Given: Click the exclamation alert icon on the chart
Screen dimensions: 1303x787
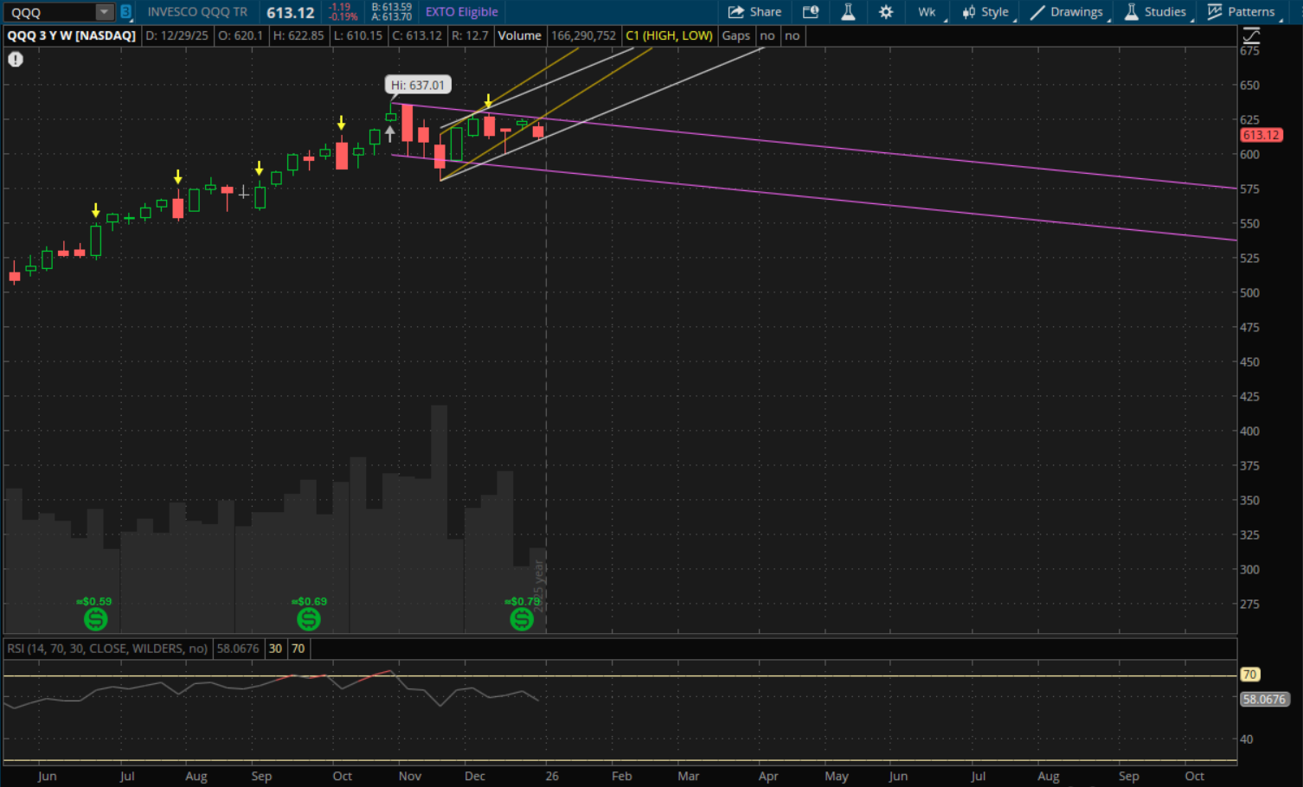Looking at the screenshot, I should [x=16, y=60].
